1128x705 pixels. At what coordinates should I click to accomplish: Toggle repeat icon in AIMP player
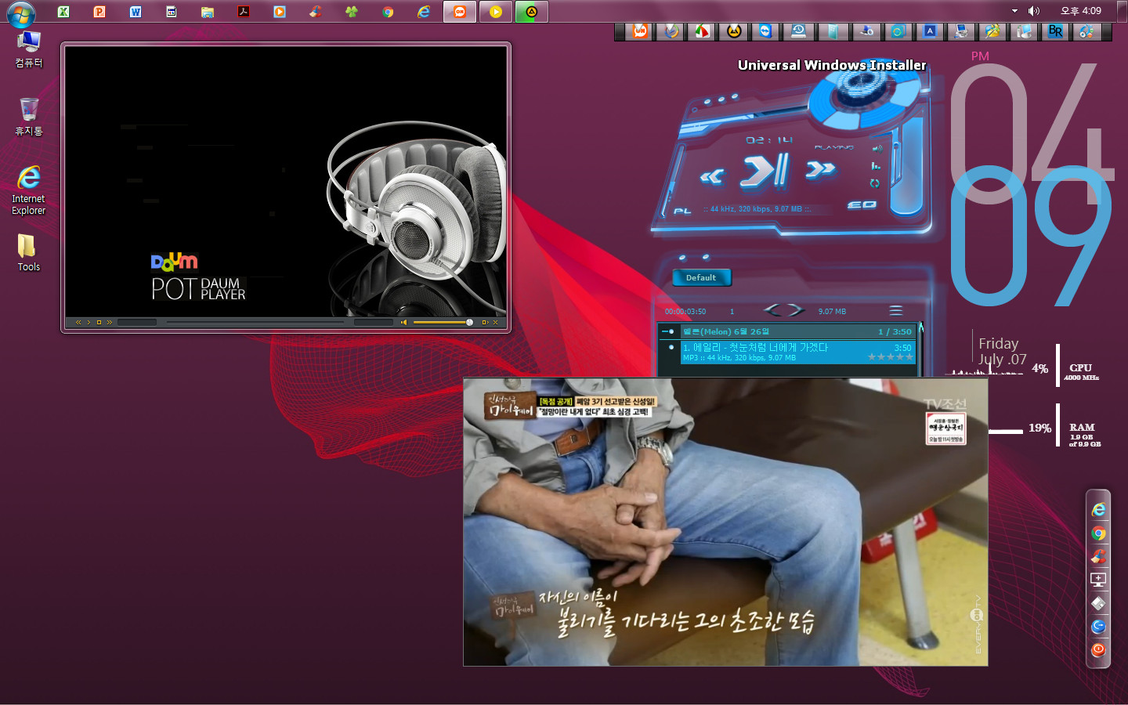coord(875,183)
